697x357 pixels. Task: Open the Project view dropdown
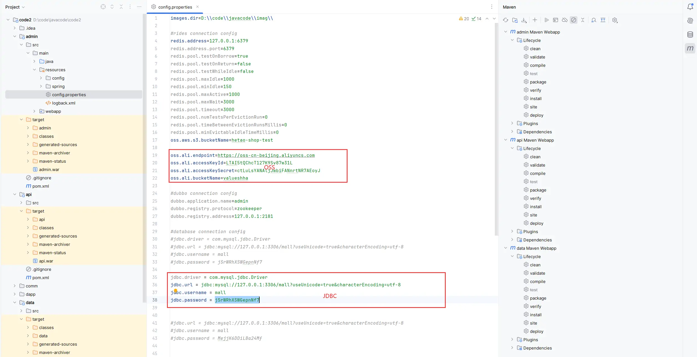click(15, 7)
